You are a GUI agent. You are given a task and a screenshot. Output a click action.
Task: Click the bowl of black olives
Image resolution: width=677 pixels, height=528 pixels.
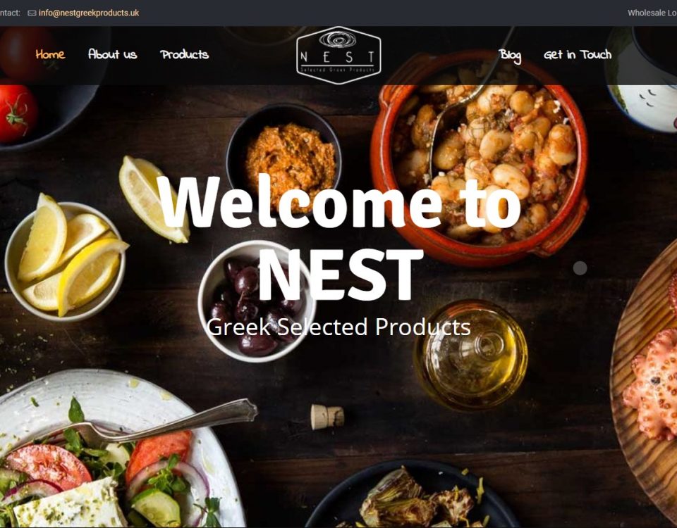point(255,301)
